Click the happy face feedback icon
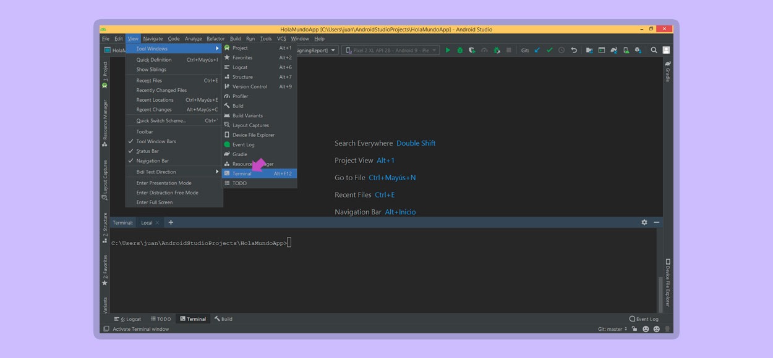This screenshot has height=358, width=773. 646,329
